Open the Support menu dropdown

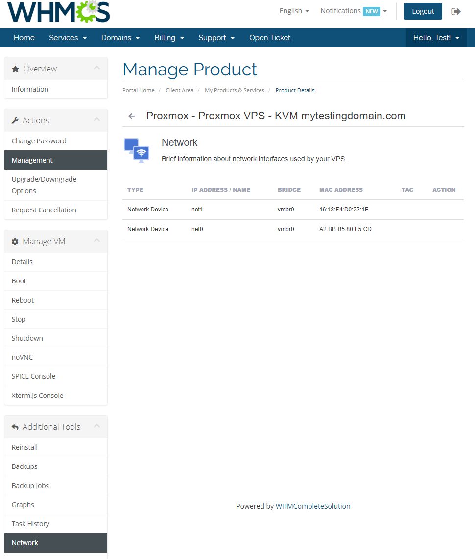point(216,38)
